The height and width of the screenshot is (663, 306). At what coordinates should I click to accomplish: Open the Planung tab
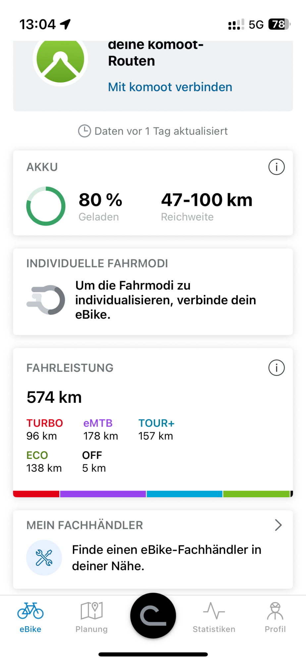92,618
